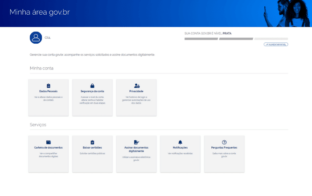312x196 pixels.
Task: Click the first account level progress segment
Action: point(201,39)
